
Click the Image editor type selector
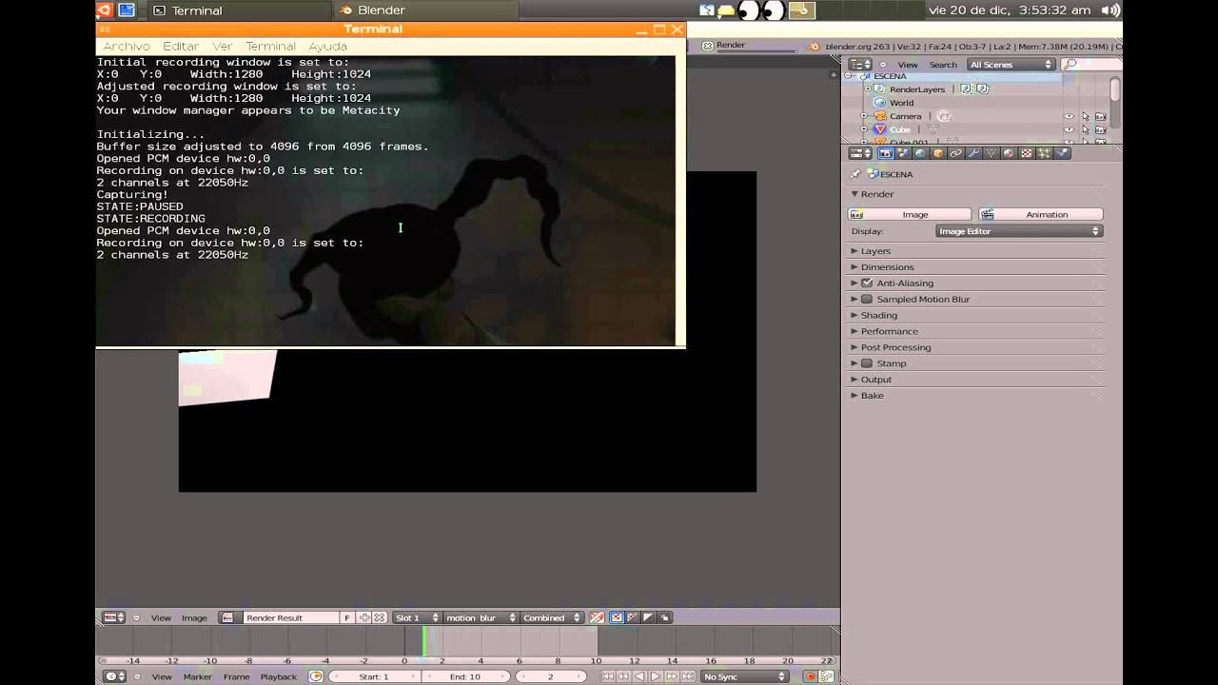(x=114, y=617)
